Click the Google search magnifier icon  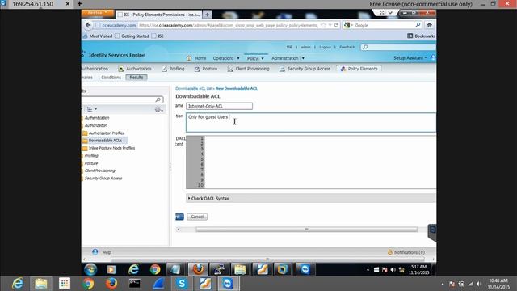pyautogui.click(x=418, y=25)
